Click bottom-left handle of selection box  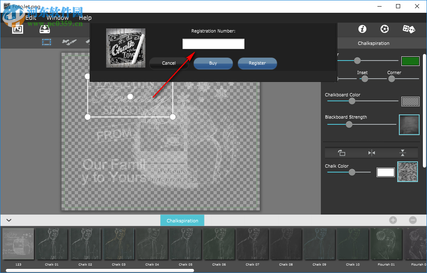tap(88, 117)
